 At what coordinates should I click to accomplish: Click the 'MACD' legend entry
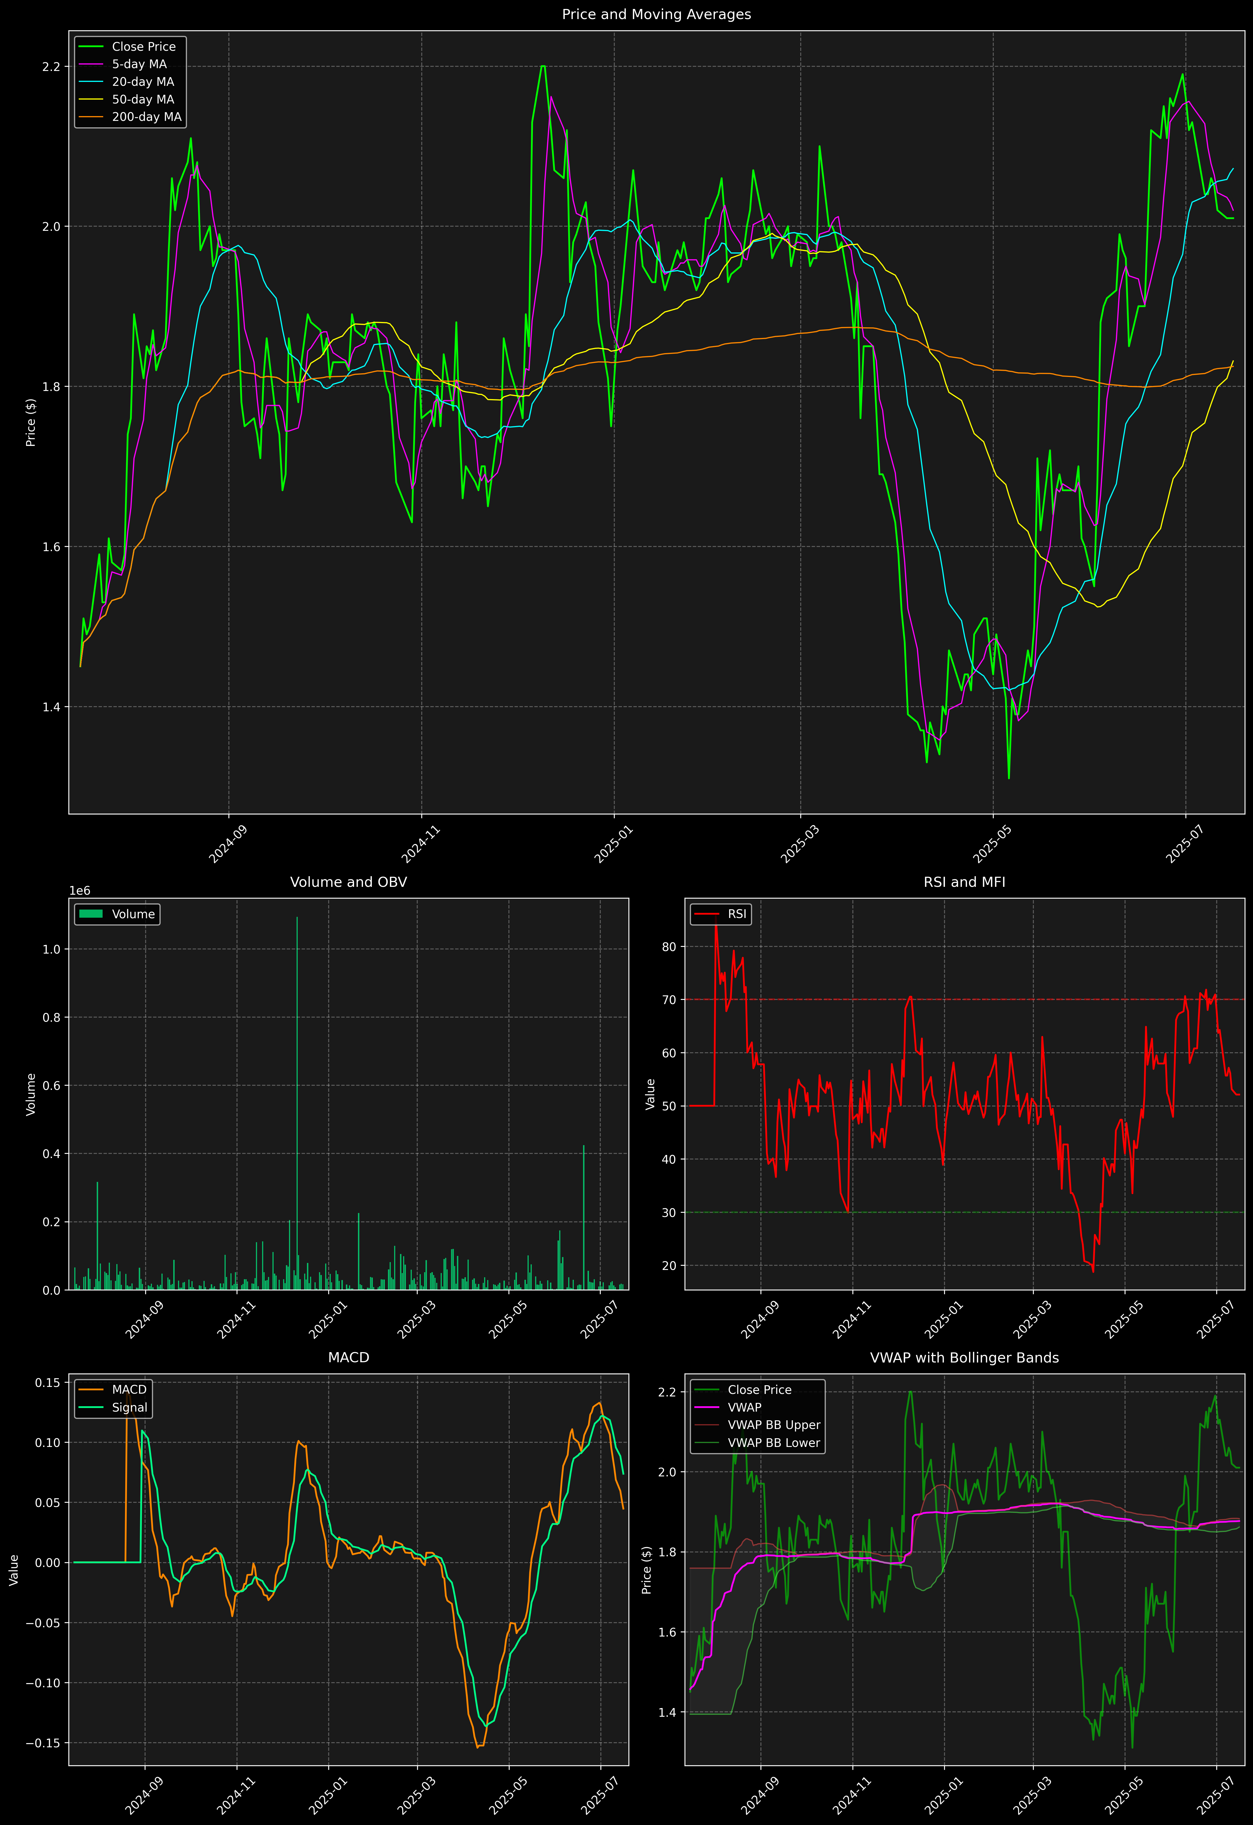coord(130,1390)
